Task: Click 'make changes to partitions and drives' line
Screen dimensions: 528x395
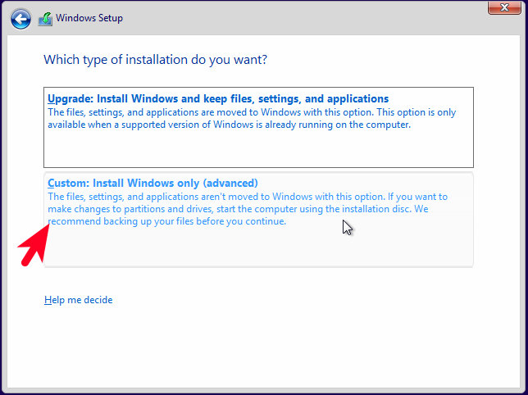Action: (238, 209)
